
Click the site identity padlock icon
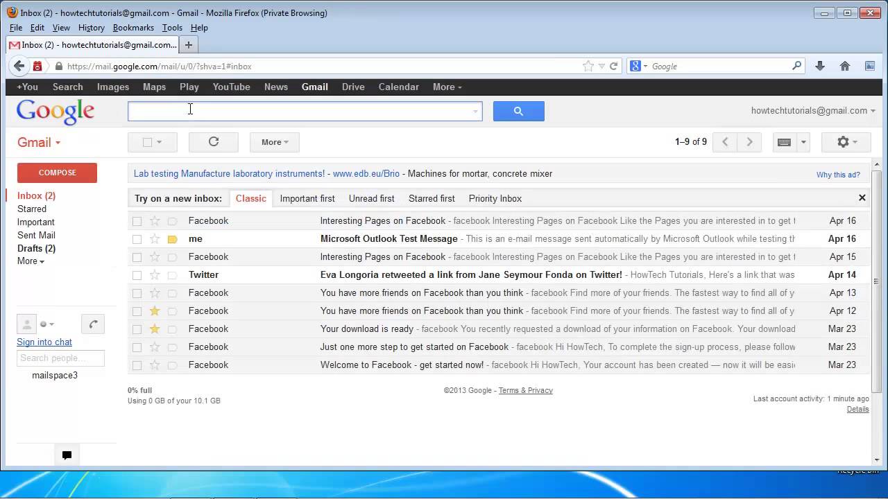pos(58,67)
